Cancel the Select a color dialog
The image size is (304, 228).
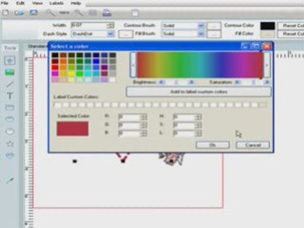253,145
